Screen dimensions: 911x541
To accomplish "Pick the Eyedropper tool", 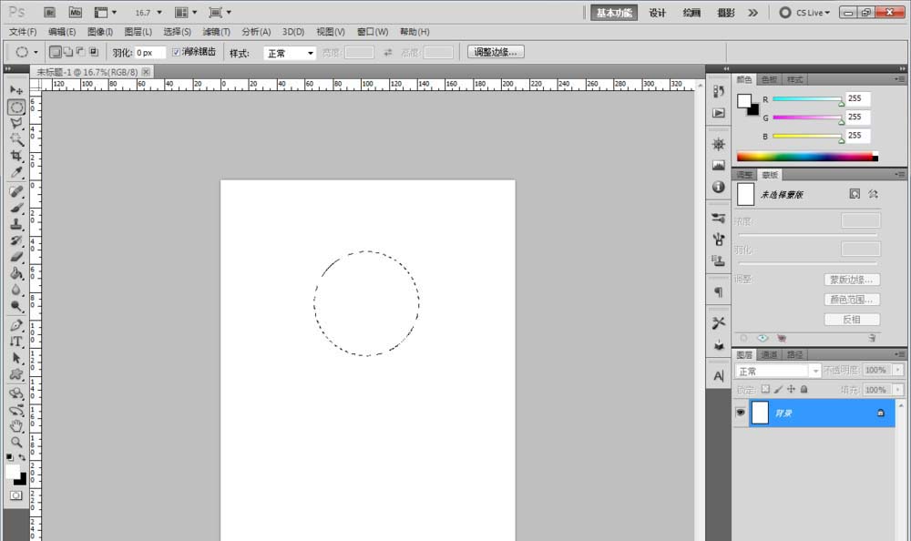I will [16, 172].
